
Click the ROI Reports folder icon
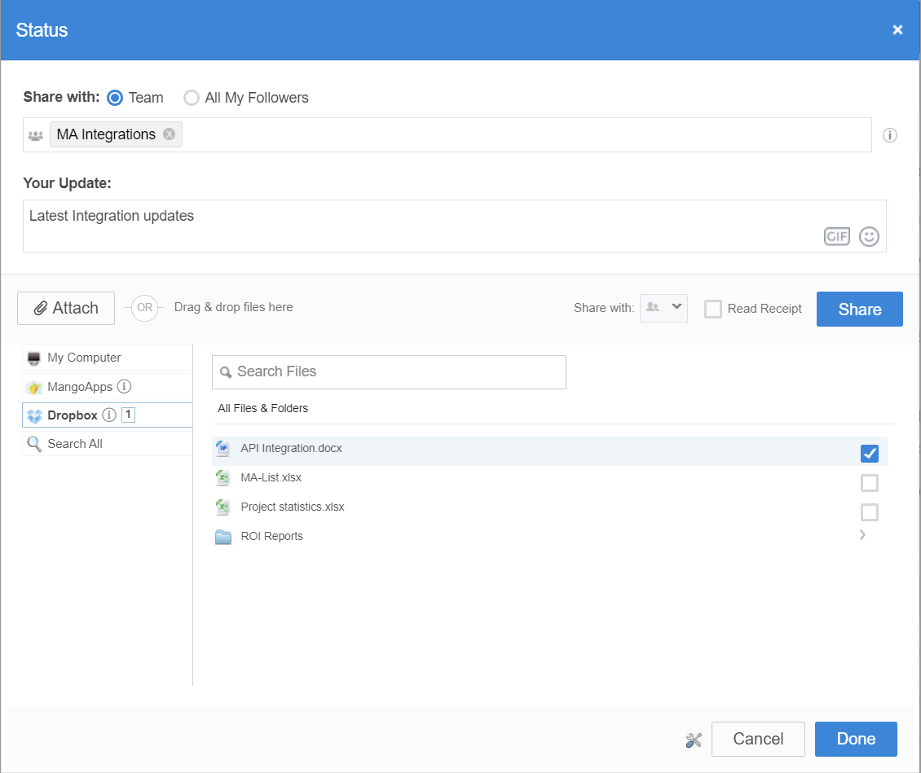coord(223,537)
